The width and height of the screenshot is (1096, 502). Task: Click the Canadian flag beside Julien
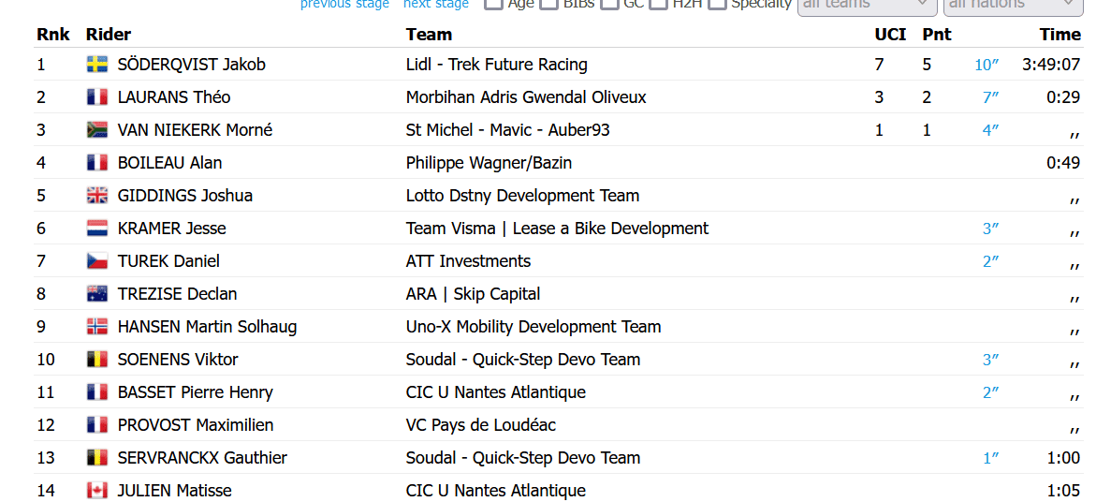(x=96, y=491)
